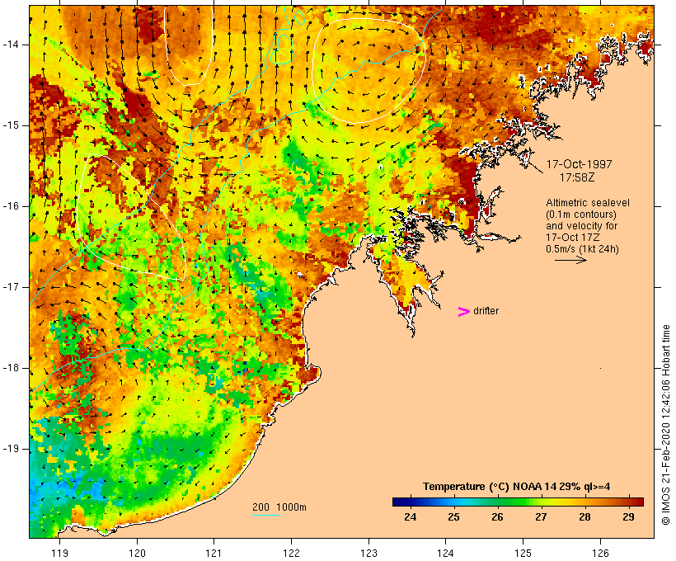676x561 pixels.
Task: Click the longitude label '123'
Action: [369, 553]
